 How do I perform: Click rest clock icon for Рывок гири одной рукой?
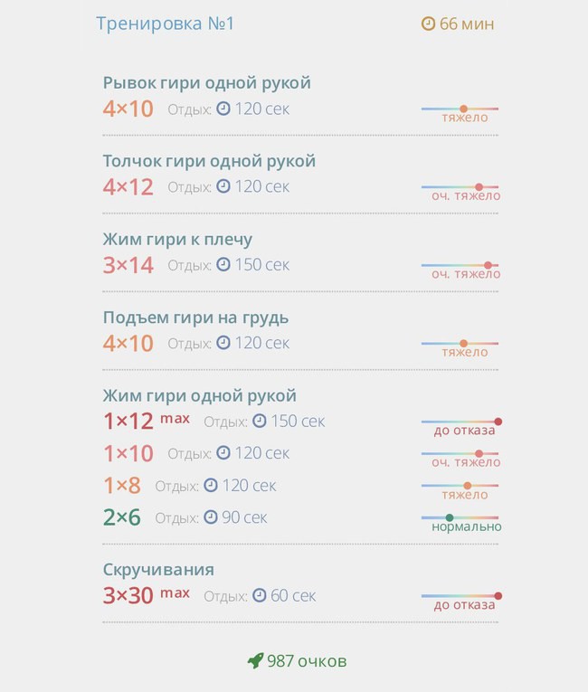(x=223, y=109)
